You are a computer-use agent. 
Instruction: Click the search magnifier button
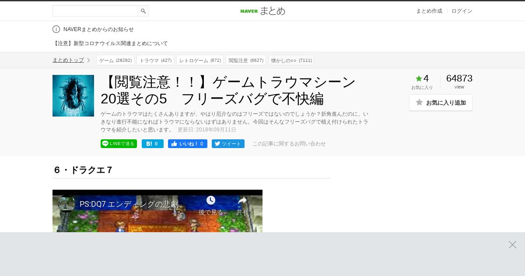(x=143, y=11)
